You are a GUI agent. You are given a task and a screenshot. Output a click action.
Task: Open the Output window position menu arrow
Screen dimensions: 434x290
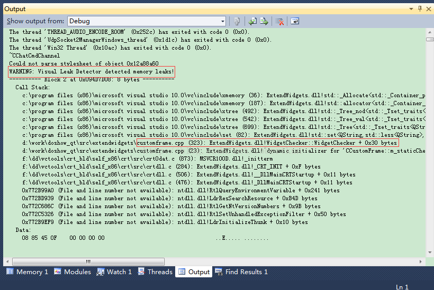(411, 9)
